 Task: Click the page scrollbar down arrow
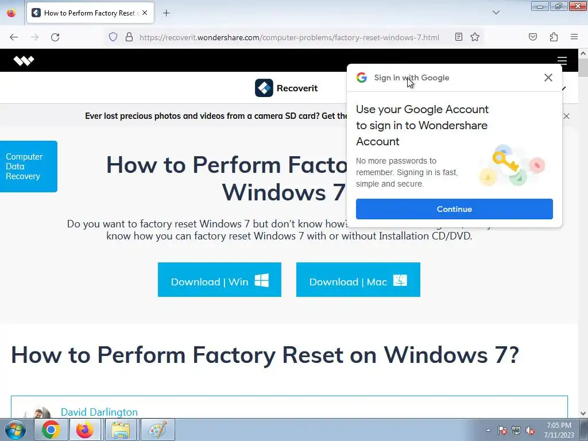coord(583,413)
